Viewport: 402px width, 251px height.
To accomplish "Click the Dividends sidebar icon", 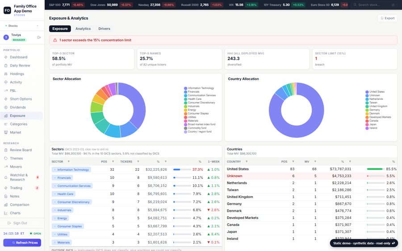I will (x=6, y=107).
